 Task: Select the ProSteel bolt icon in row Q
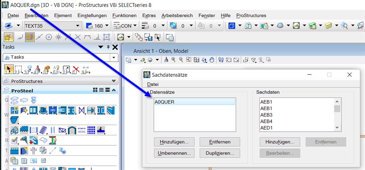(33, 100)
